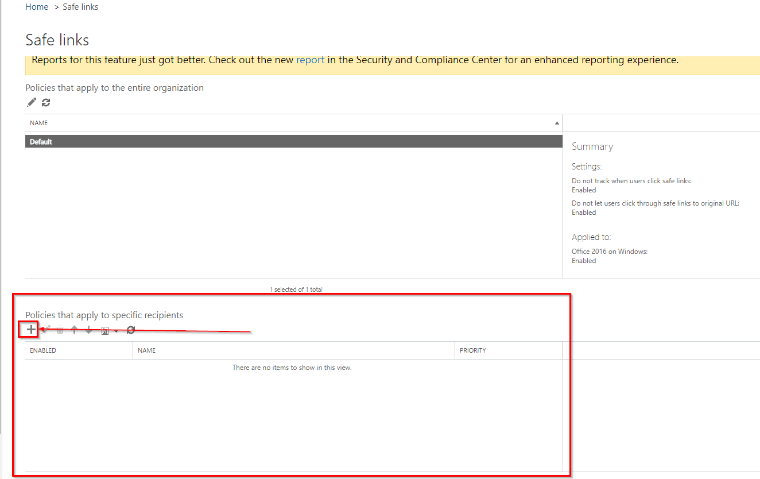Click the Safe links breadcrumb entry
The height and width of the screenshot is (479, 760).
pyautogui.click(x=80, y=6)
